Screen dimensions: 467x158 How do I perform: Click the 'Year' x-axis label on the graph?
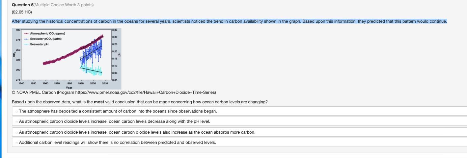point(69,88)
